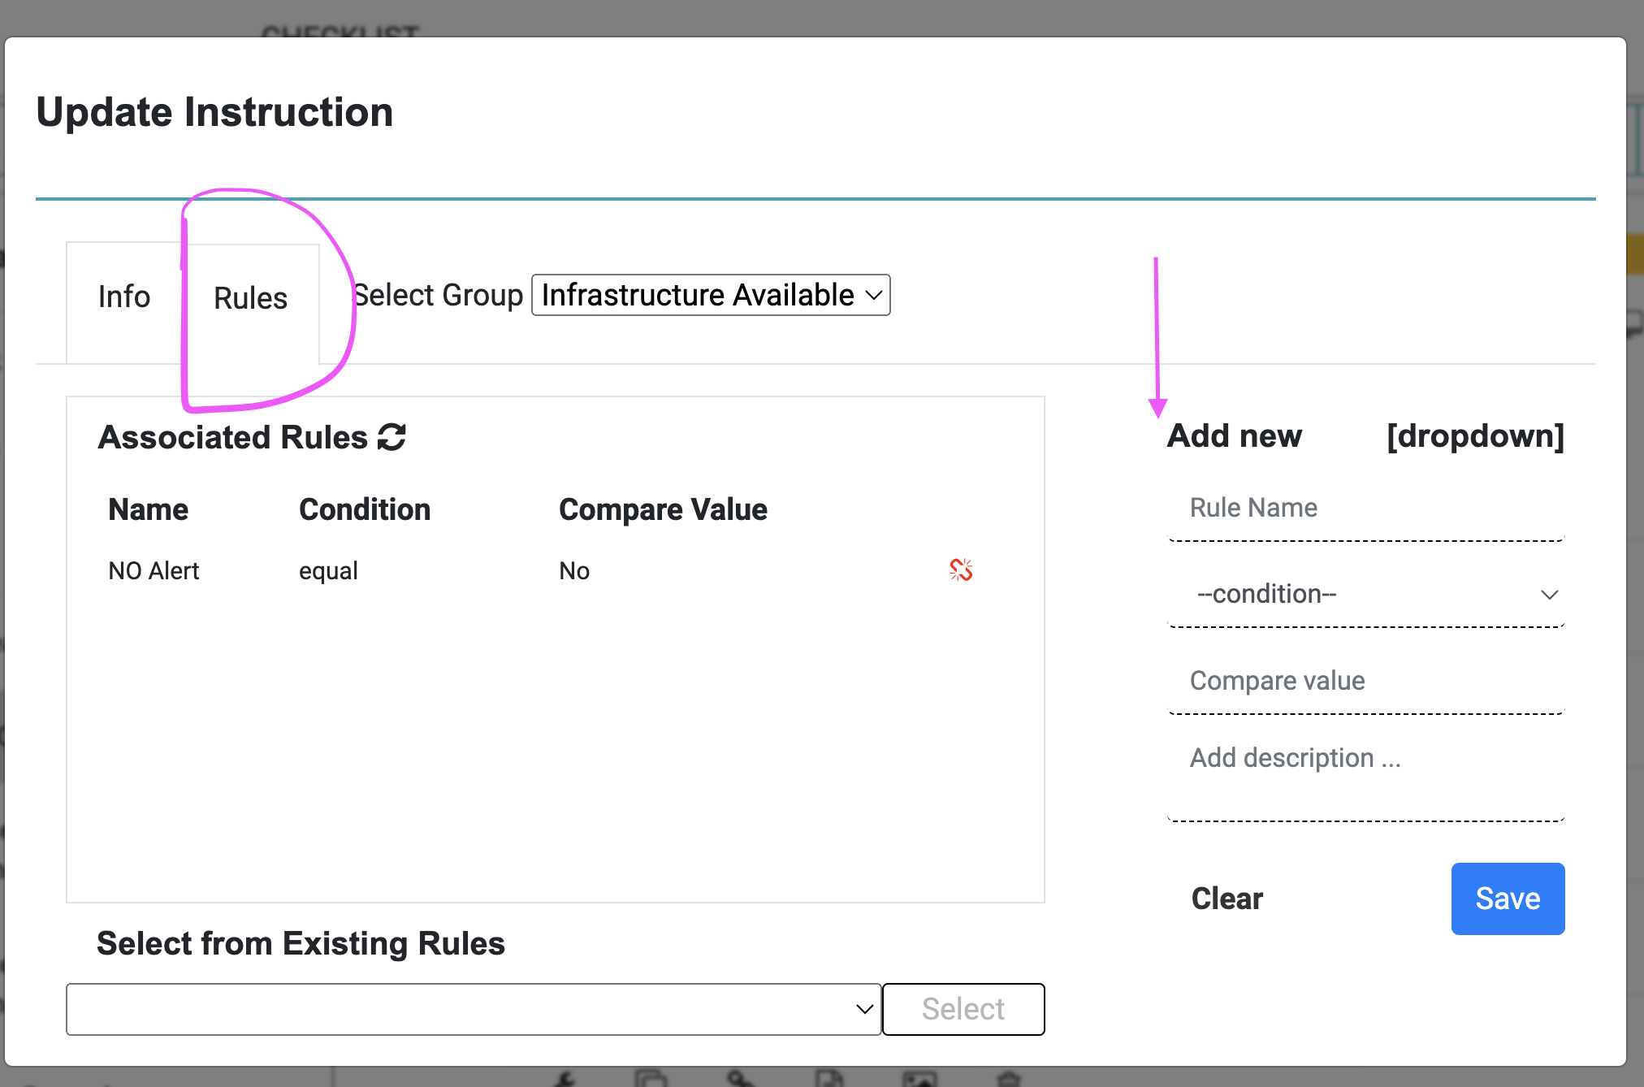This screenshot has height=1087, width=1644.
Task: Click the Compare Value column header
Action: coord(663,509)
